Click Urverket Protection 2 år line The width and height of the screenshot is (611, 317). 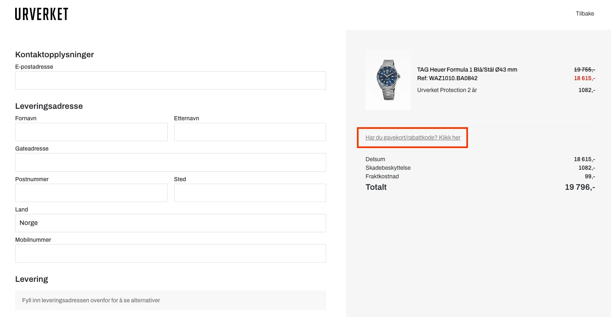(x=447, y=90)
